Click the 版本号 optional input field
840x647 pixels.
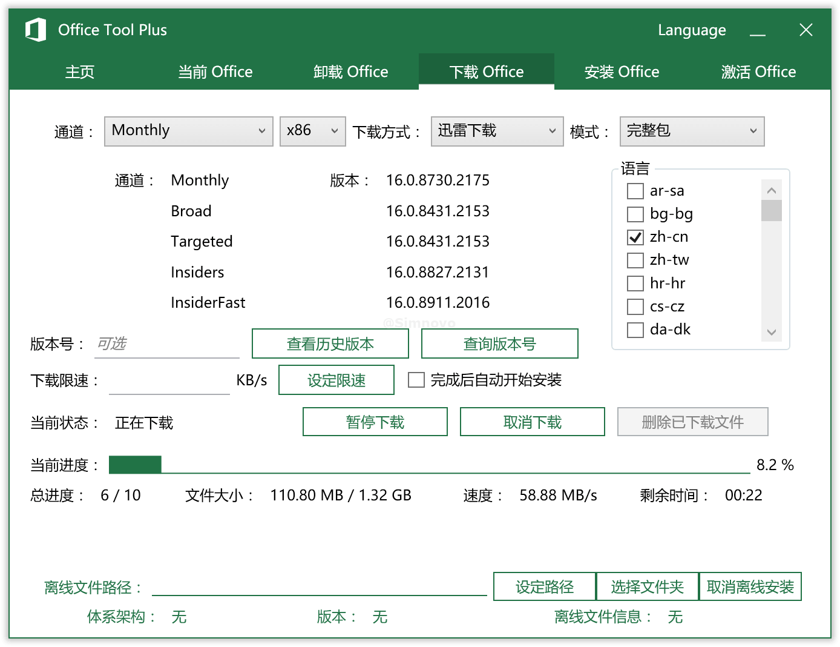(167, 344)
